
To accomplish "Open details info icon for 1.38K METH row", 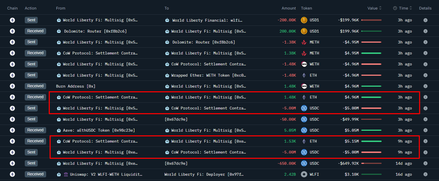I will click(x=425, y=53).
